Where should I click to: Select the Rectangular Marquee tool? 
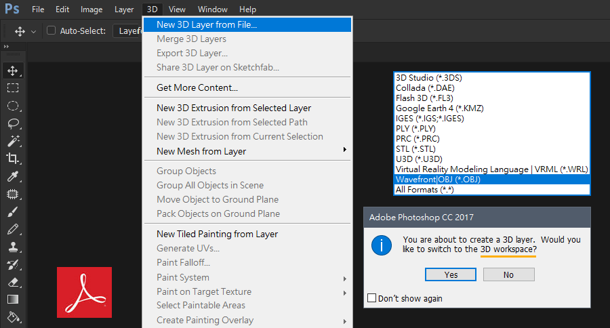click(13, 88)
